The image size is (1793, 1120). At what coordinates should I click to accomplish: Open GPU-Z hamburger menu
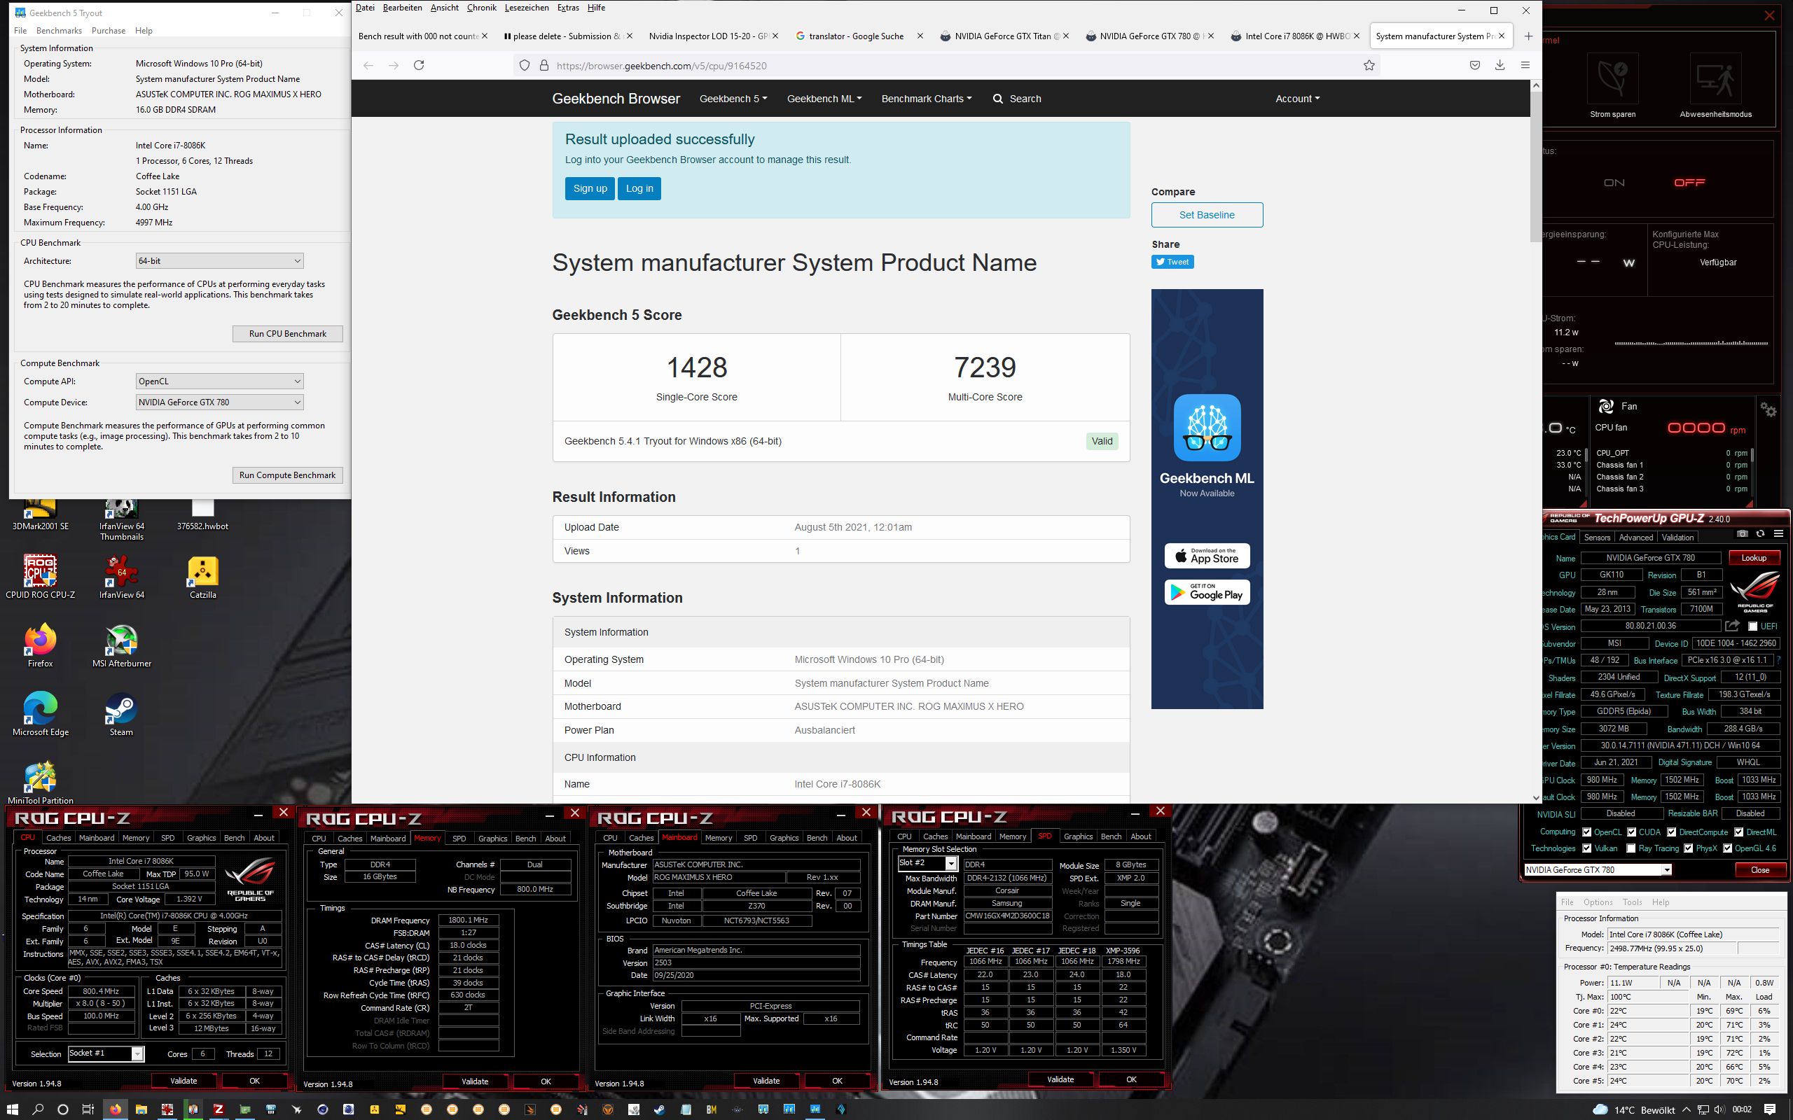click(x=1778, y=533)
